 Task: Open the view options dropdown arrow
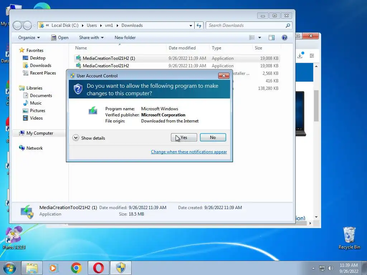pos(259,38)
